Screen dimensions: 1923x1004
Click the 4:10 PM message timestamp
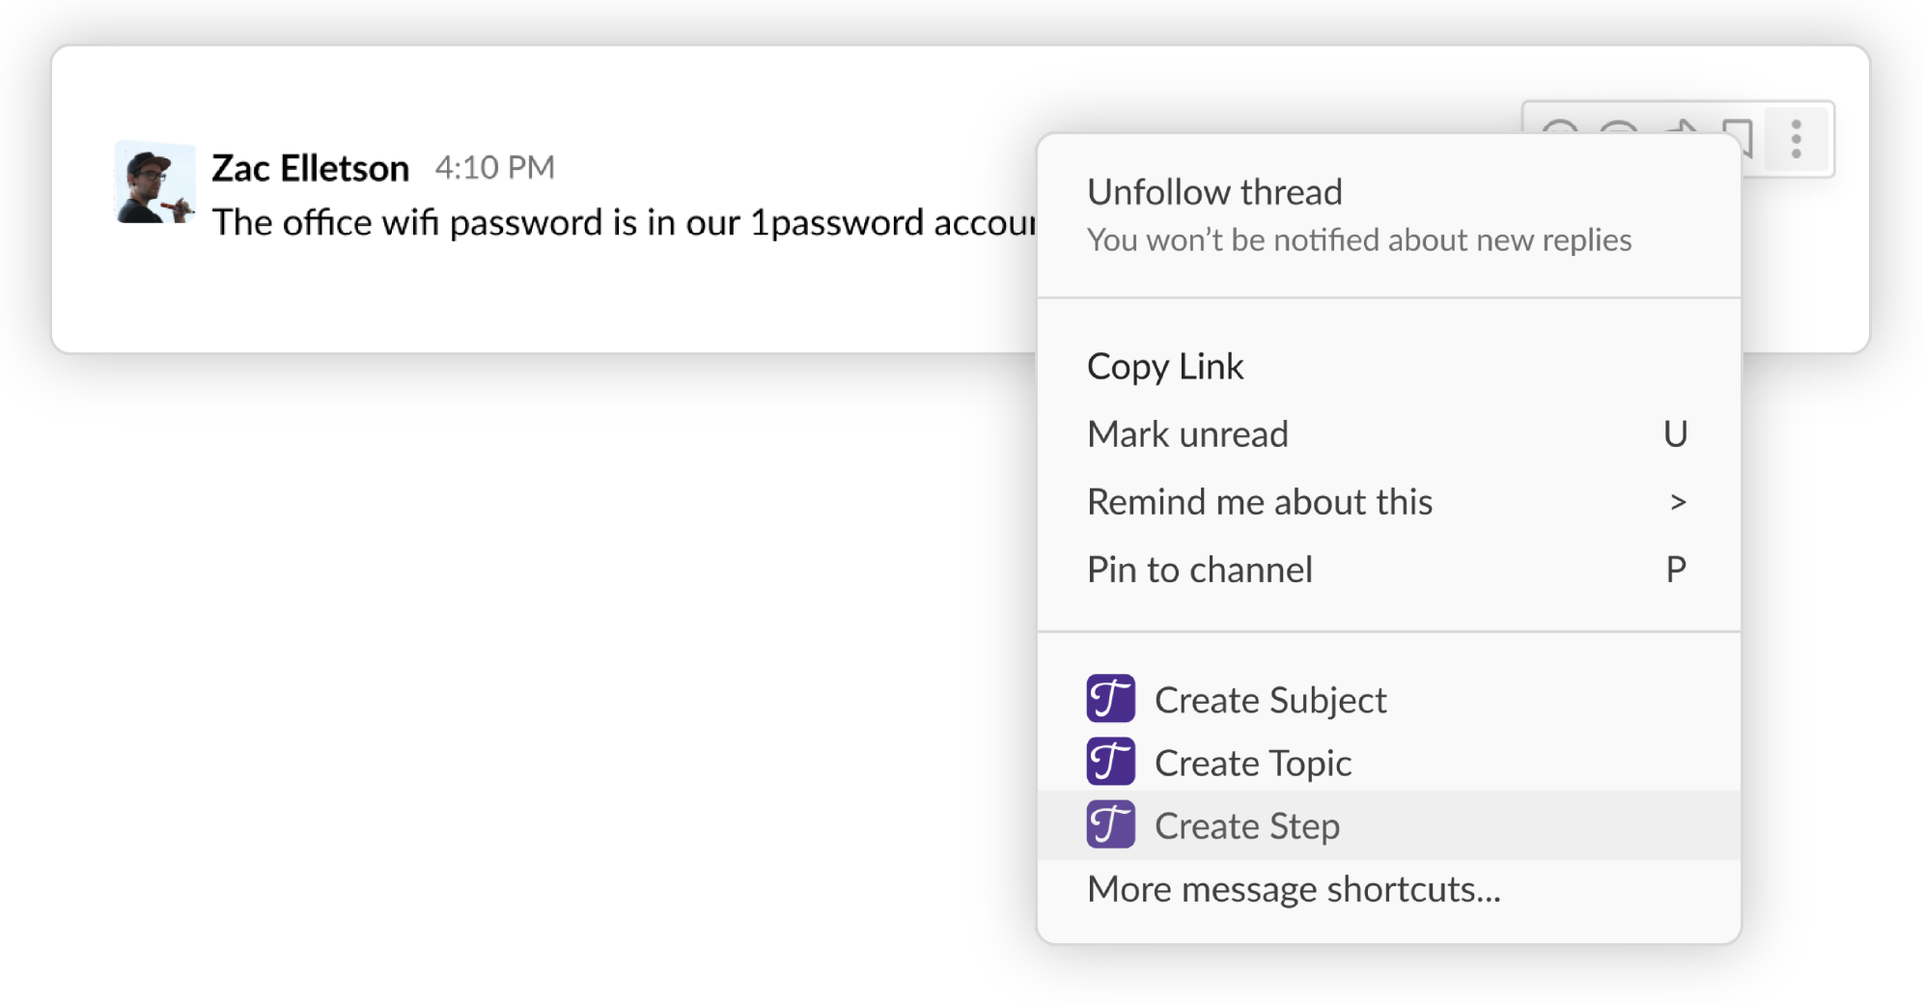click(x=494, y=168)
